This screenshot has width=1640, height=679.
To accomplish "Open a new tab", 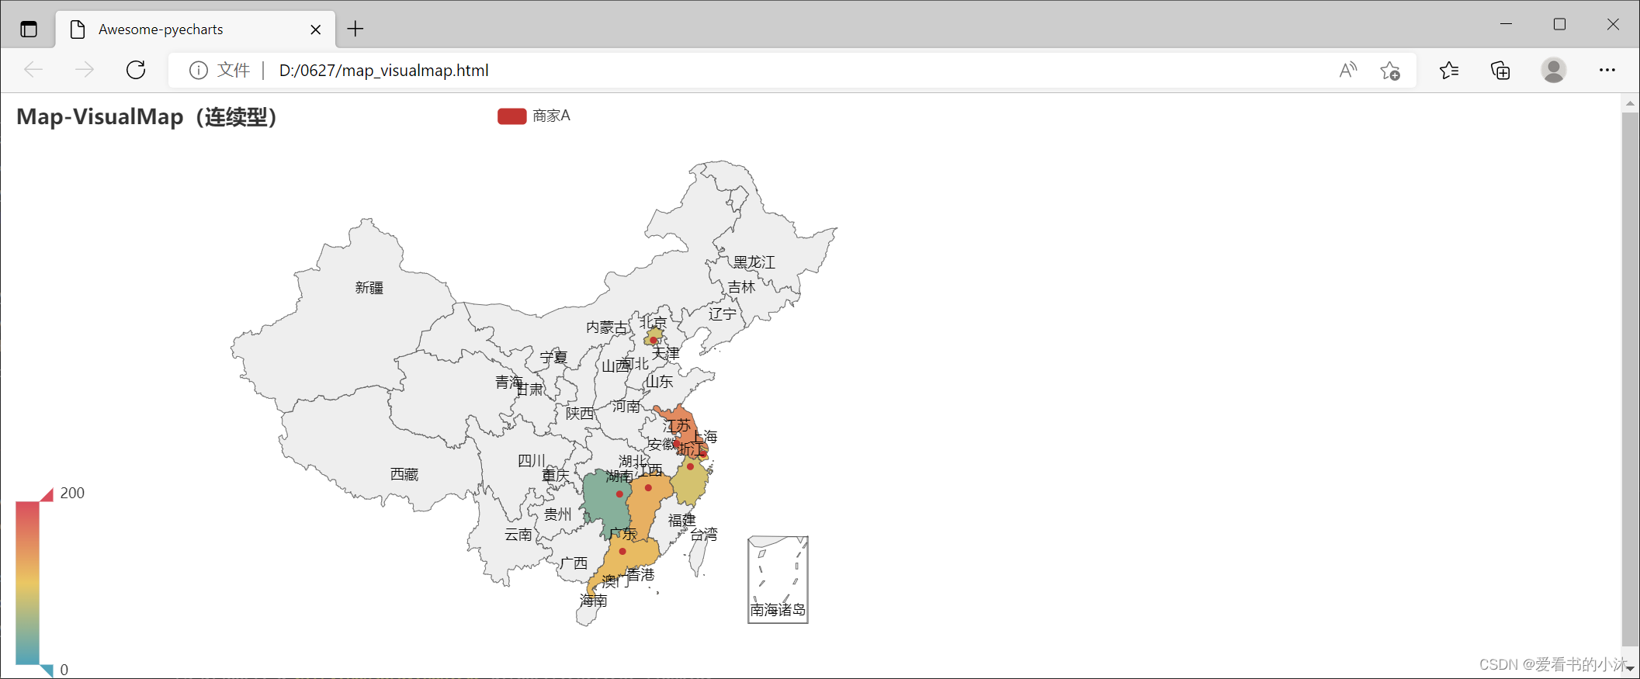I will [355, 29].
